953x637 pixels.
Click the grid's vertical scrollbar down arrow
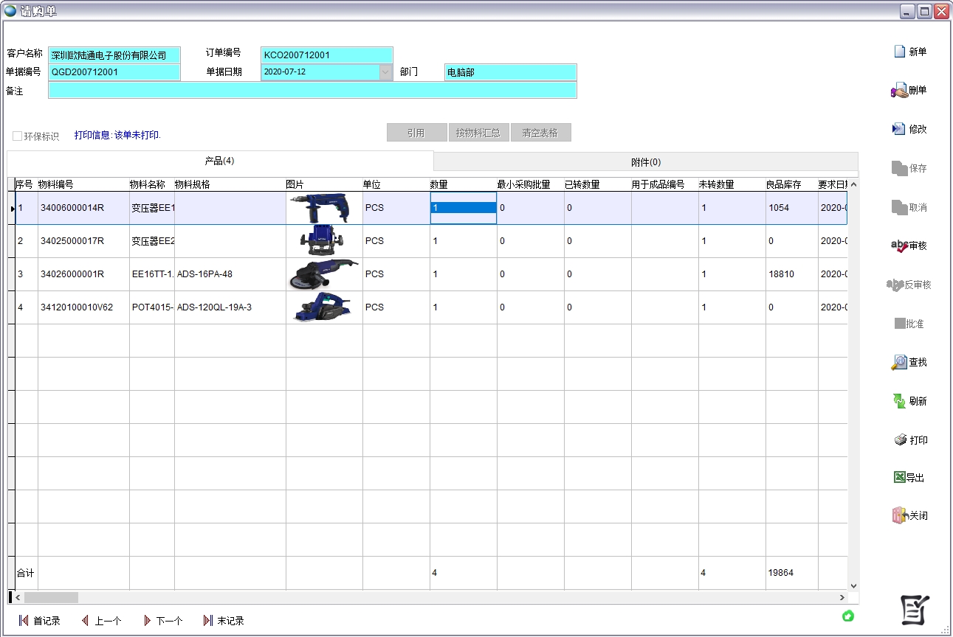(x=853, y=586)
